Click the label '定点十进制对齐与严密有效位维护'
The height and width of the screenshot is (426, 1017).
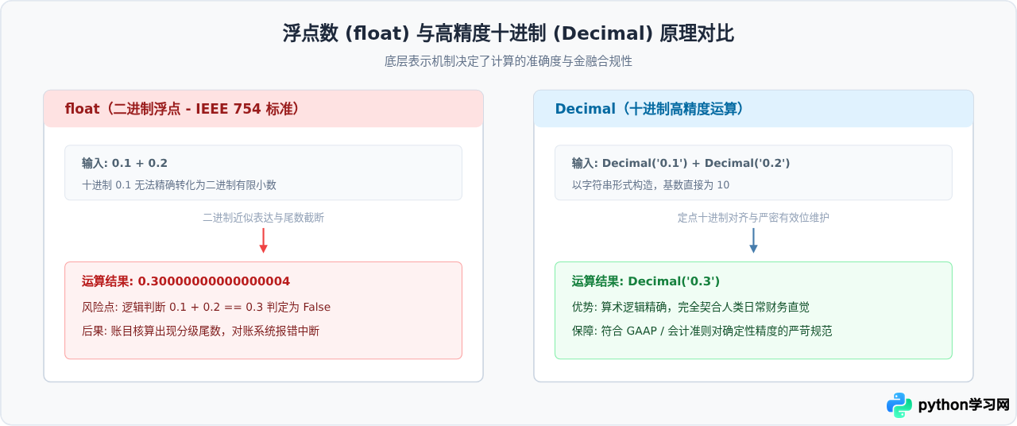click(753, 217)
